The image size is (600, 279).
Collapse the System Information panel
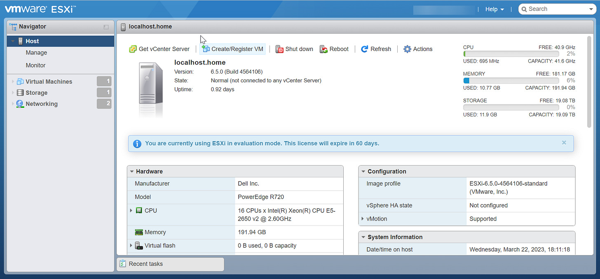click(x=363, y=237)
